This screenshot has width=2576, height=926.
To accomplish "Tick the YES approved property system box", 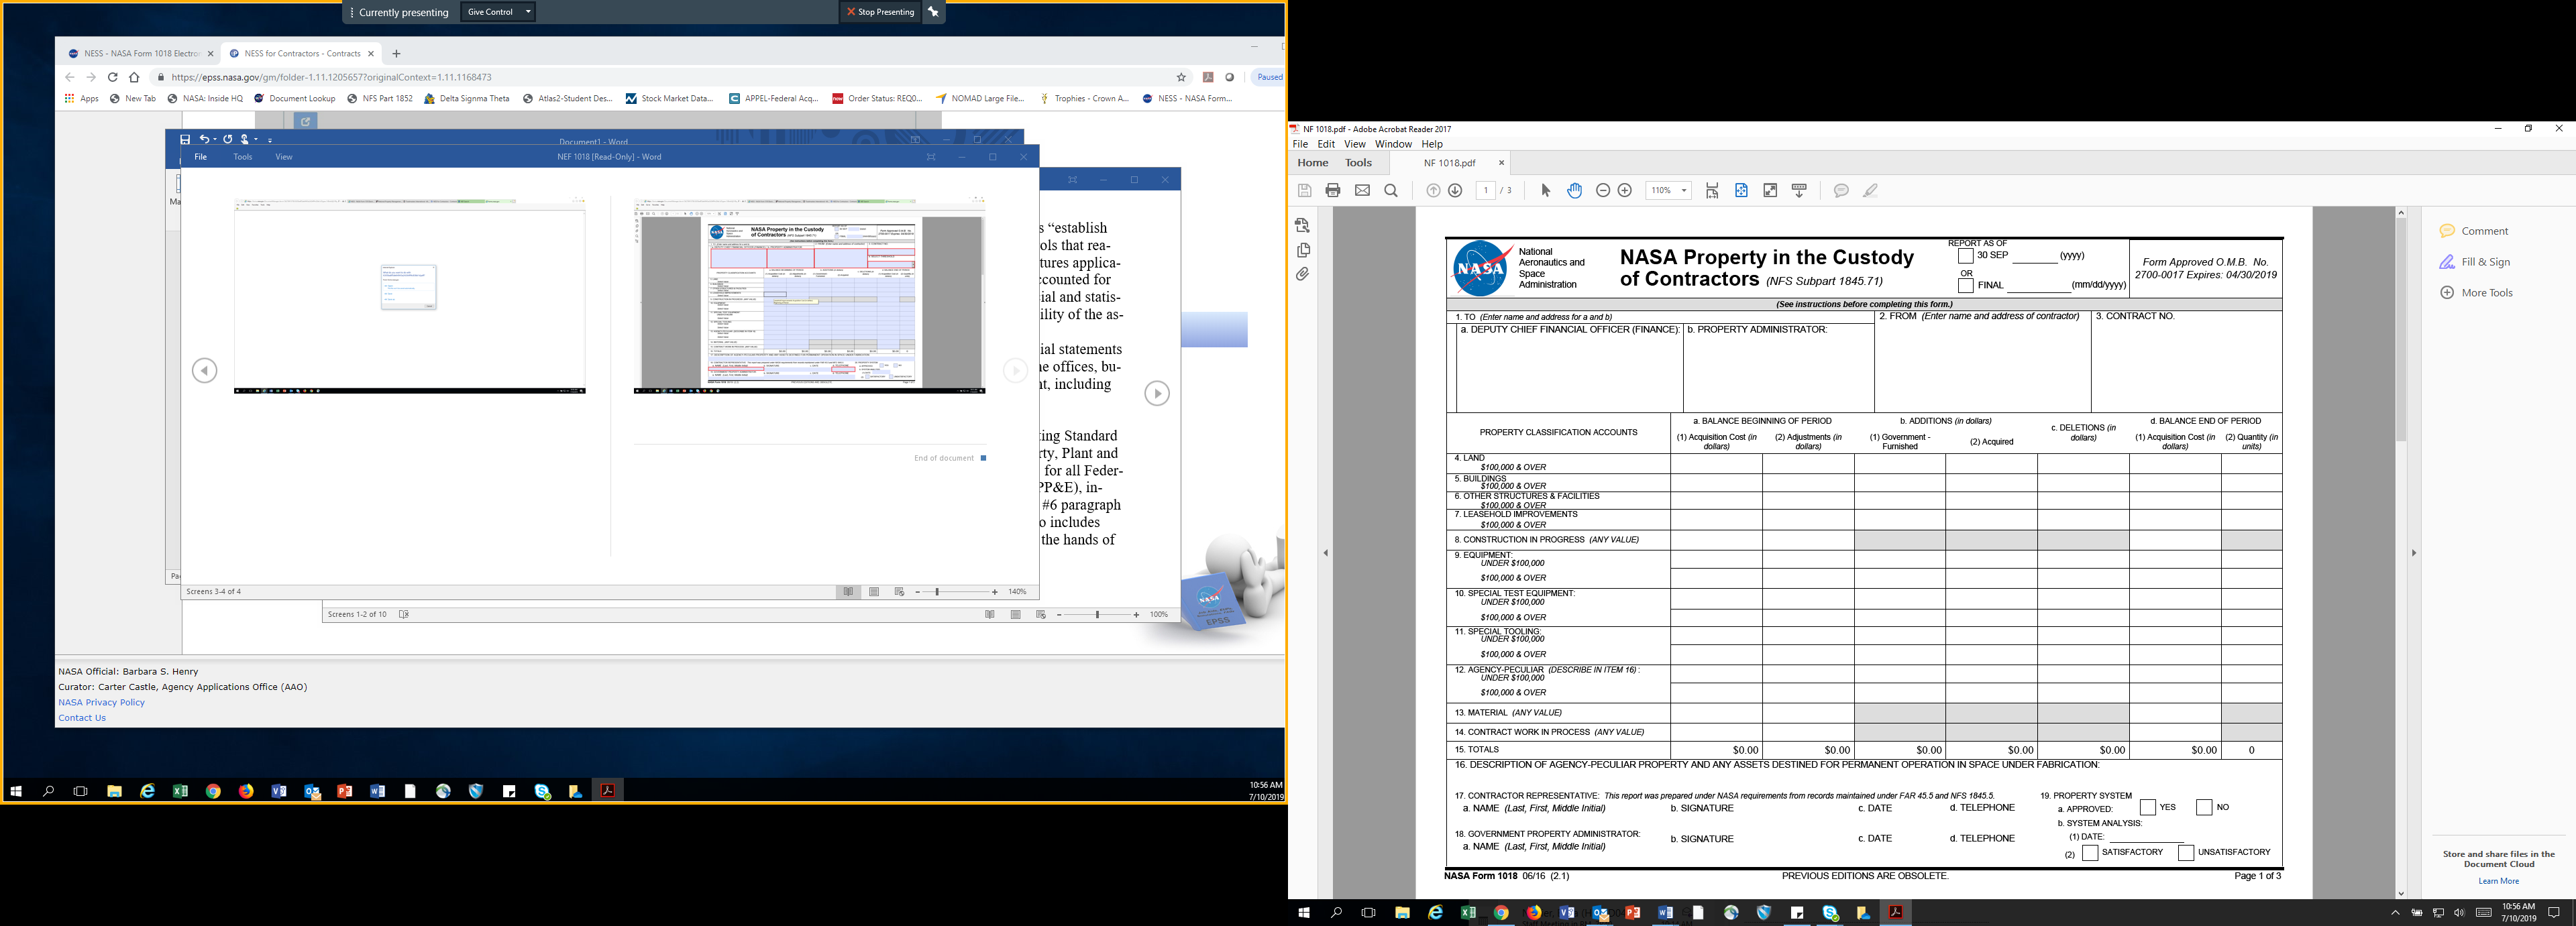I will 2147,807.
